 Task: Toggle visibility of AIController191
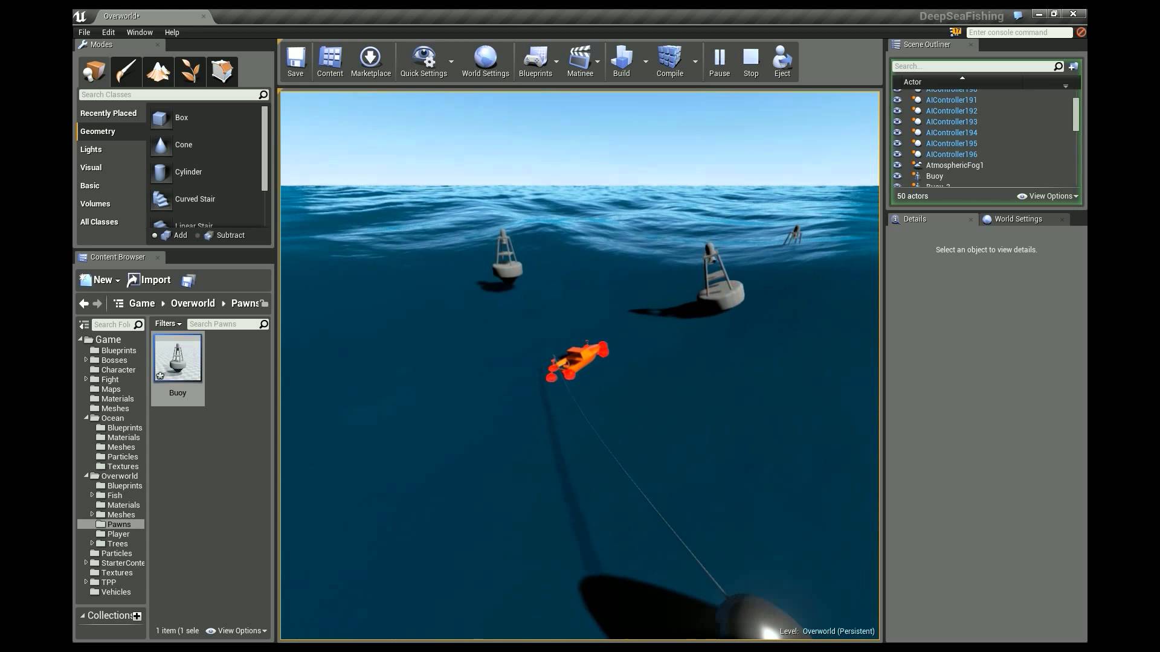coord(897,100)
